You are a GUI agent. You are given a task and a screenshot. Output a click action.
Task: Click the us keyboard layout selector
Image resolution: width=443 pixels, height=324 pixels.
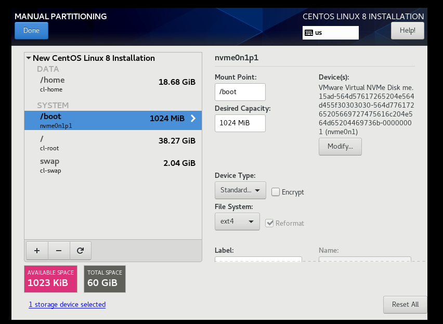pos(331,33)
